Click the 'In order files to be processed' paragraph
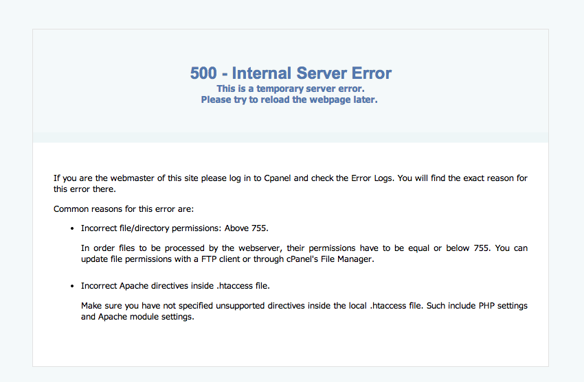Viewport: 584px width, 382px height. point(304,254)
